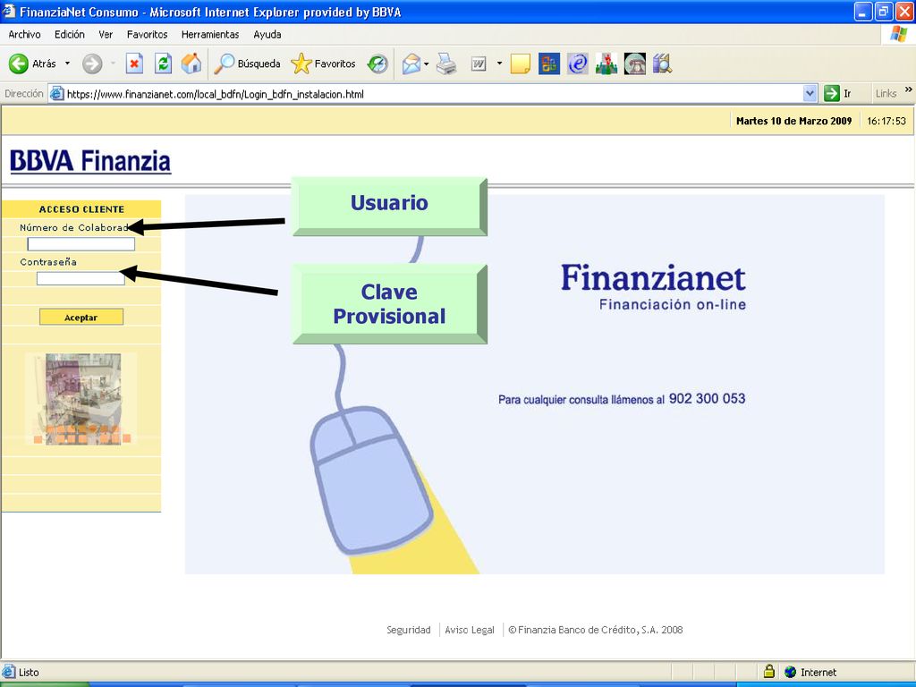The height and width of the screenshot is (687, 916).
Task: Expand the Word edit dropdown arrow
Action: [x=499, y=64]
